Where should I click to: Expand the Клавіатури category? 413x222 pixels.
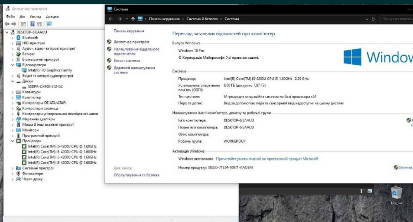pos(13,92)
